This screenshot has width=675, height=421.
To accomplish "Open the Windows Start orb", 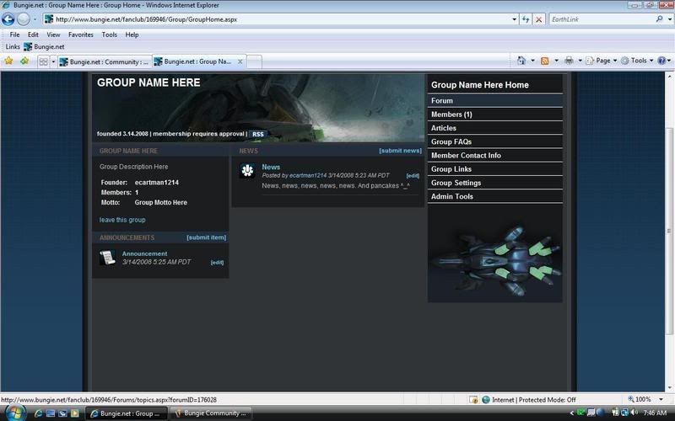I will pyautogui.click(x=15, y=413).
